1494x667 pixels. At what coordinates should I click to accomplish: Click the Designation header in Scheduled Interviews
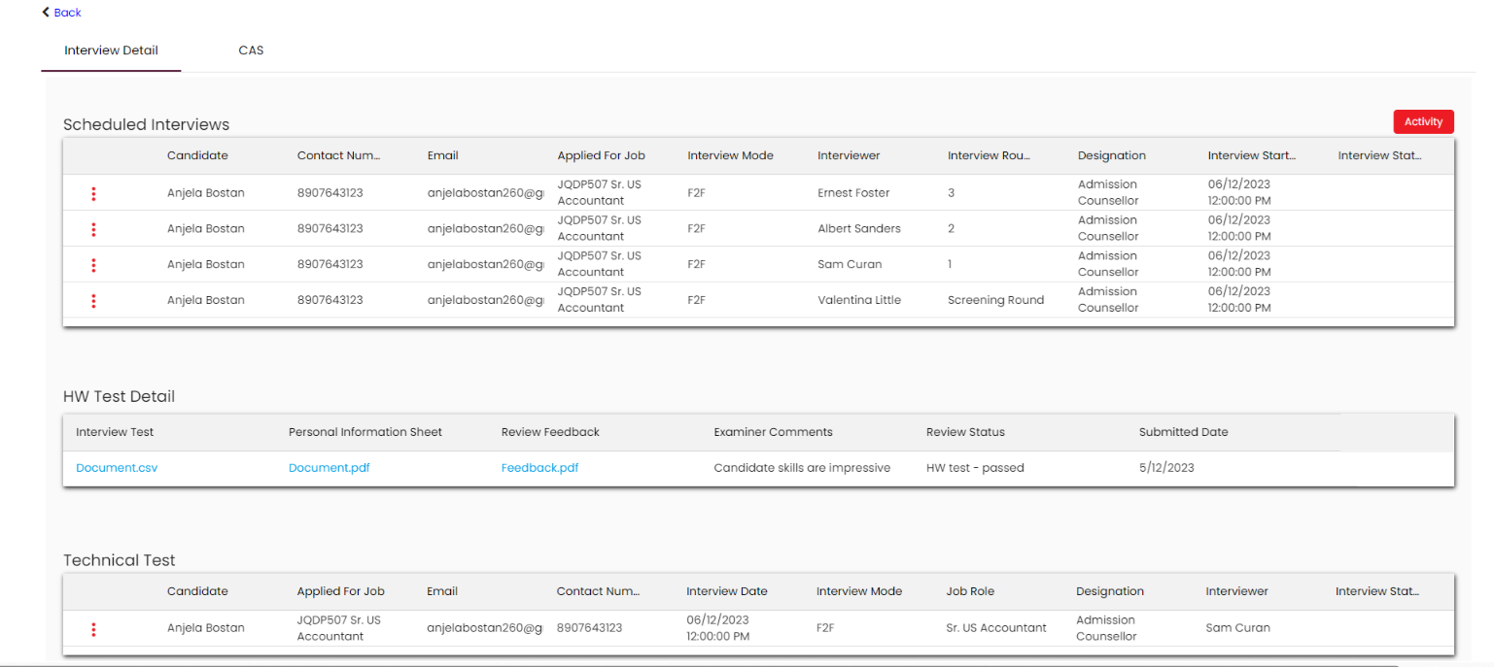coord(1111,155)
